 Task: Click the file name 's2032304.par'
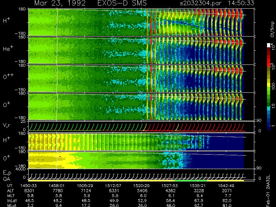[201, 3]
